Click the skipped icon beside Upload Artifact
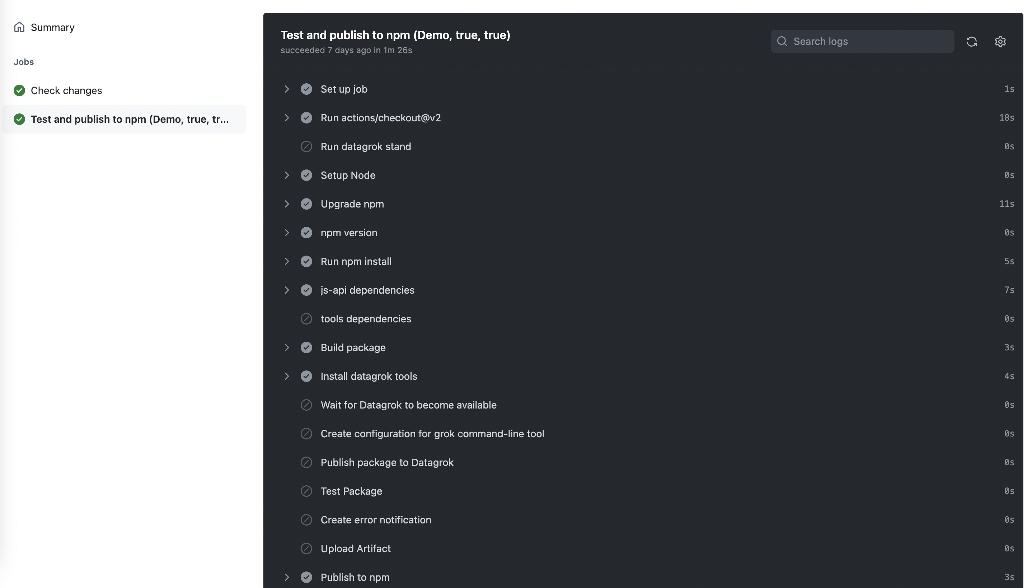 [306, 548]
